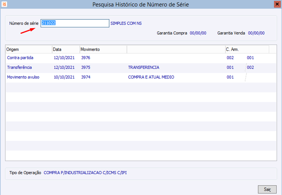Close the Pesquisa Histórico window
Screen dimensions: 282x195
click(277, 4)
